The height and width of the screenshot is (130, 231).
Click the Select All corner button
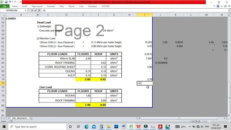click(x=3, y=15)
